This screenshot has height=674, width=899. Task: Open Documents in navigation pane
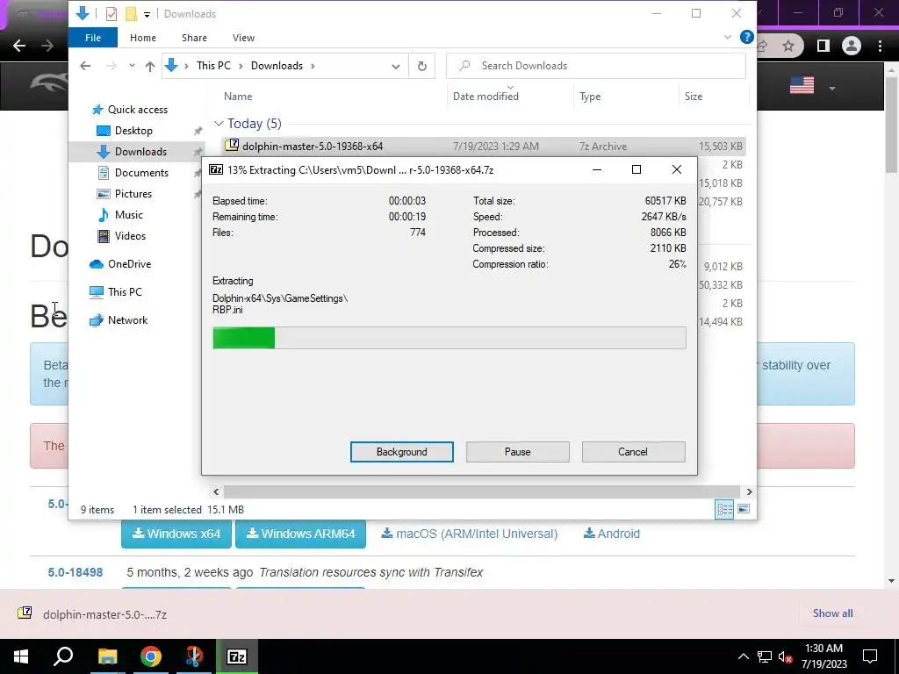point(141,173)
